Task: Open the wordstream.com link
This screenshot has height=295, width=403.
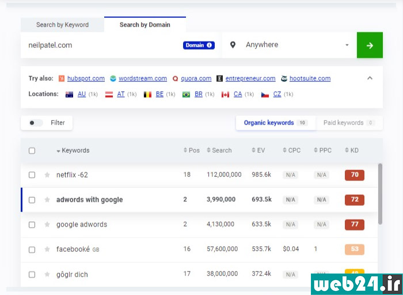Action: coord(143,78)
